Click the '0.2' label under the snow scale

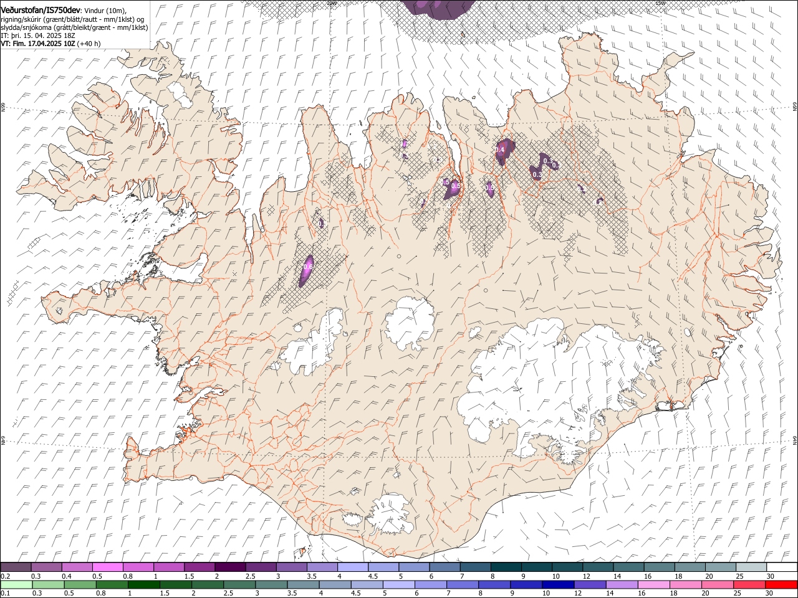(6, 576)
